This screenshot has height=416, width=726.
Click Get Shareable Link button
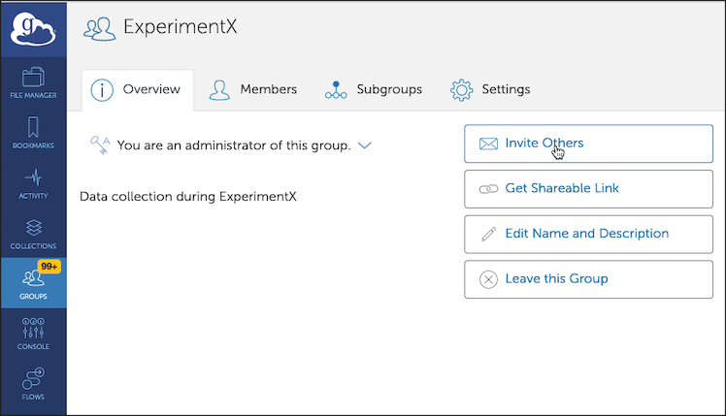pos(588,188)
